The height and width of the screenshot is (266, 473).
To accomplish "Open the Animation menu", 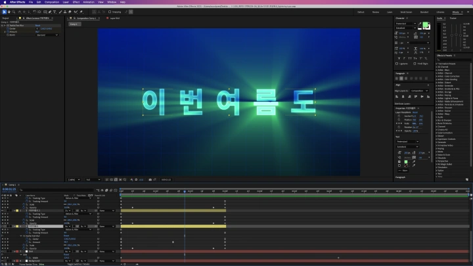I will point(89,2).
